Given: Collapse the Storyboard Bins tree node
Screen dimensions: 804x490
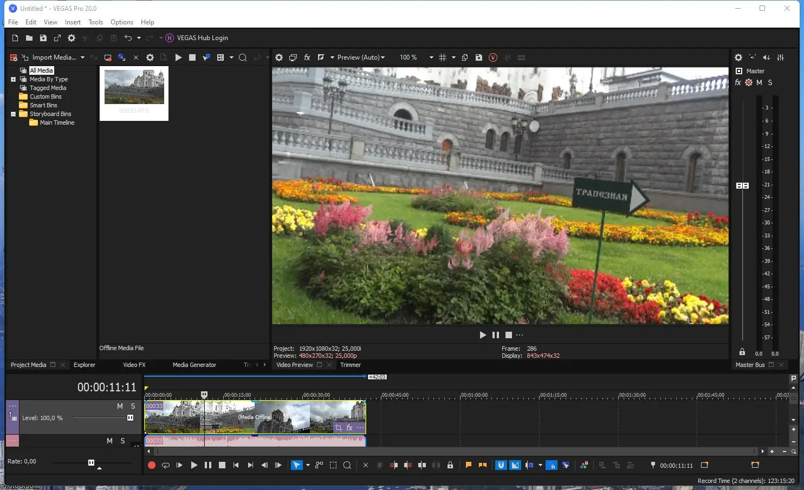Looking at the screenshot, I should click(13, 114).
